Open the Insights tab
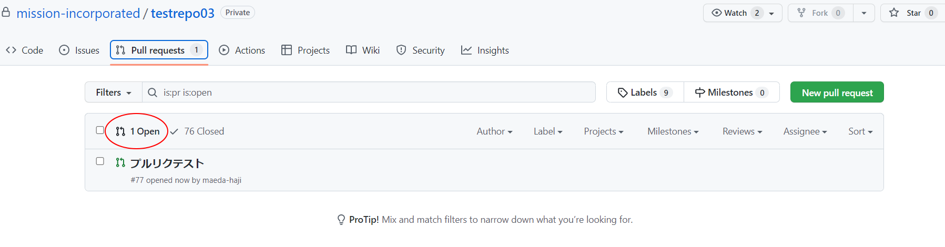The height and width of the screenshot is (247, 945). [x=485, y=50]
